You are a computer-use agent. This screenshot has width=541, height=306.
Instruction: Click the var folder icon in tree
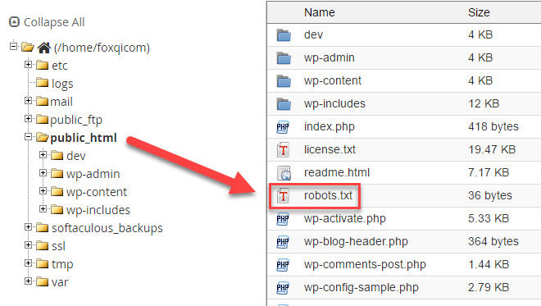(x=42, y=282)
